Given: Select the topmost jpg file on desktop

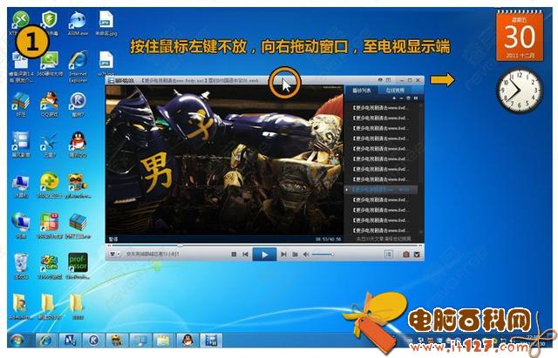Looking at the screenshot, I should [106, 24].
